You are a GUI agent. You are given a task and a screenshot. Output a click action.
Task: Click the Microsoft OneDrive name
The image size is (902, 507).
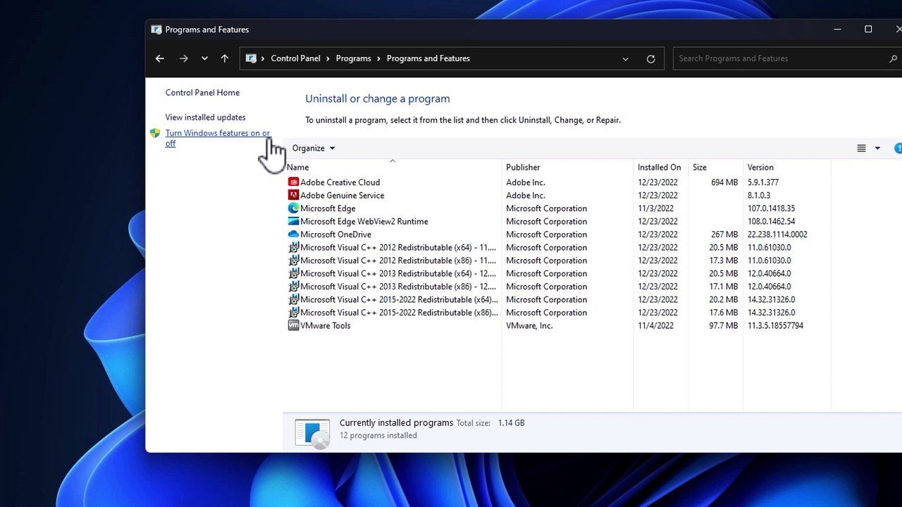tap(335, 234)
